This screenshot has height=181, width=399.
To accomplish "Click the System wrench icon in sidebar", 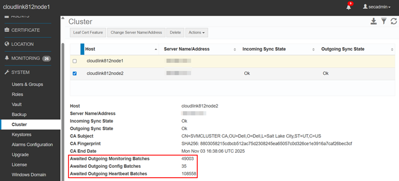I will (7, 72).
